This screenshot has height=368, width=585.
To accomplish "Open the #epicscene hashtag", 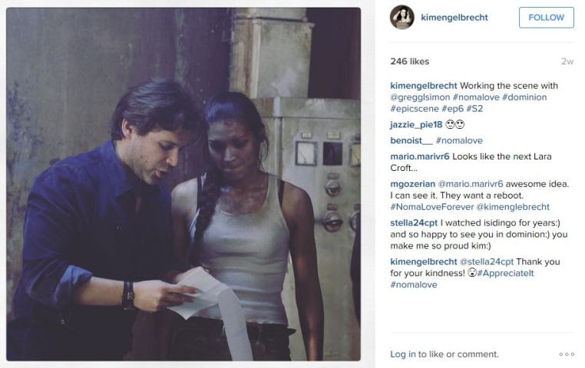I will point(415,109).
